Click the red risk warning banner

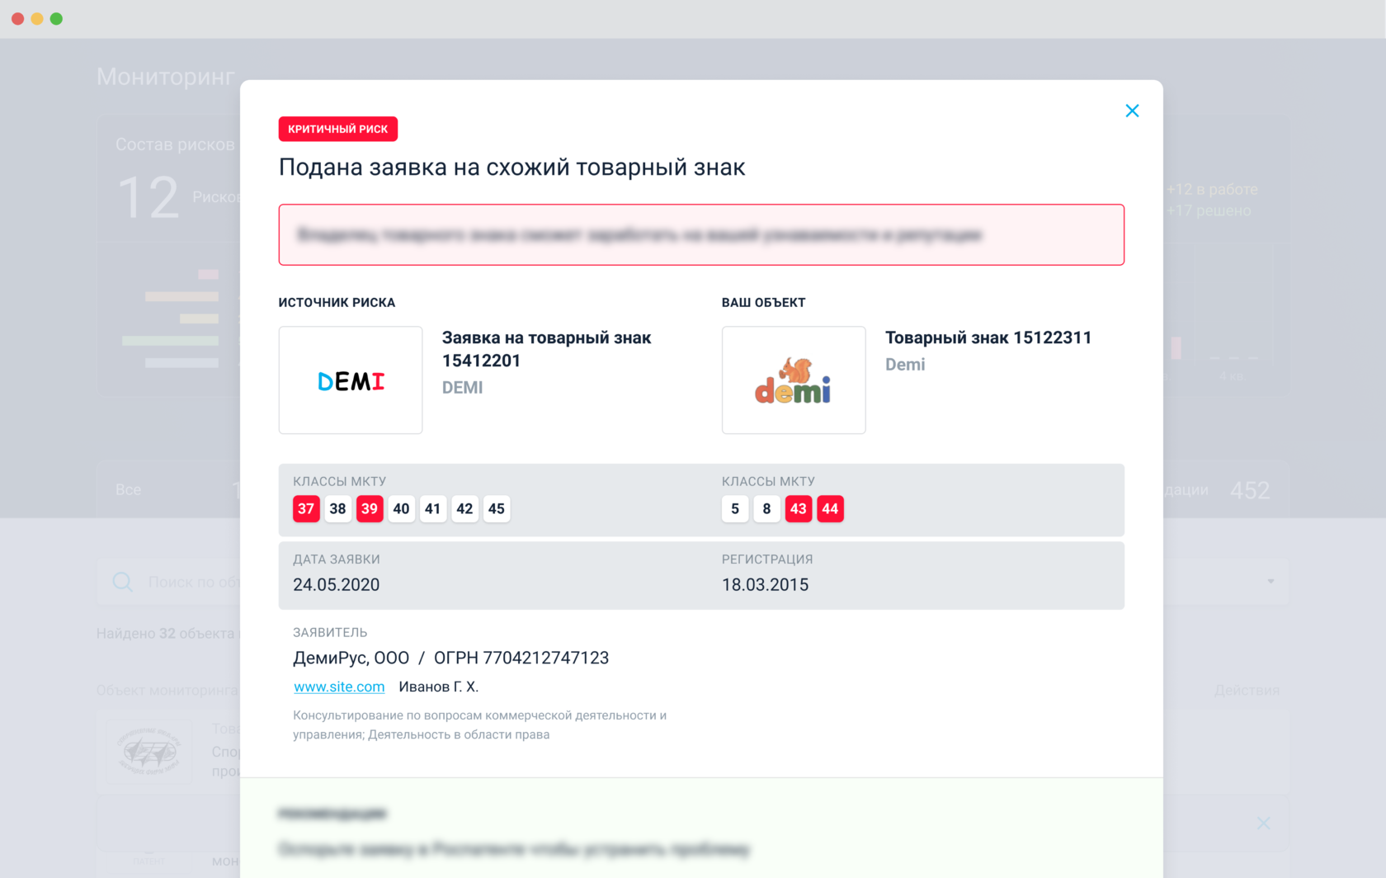click(701, 235)
